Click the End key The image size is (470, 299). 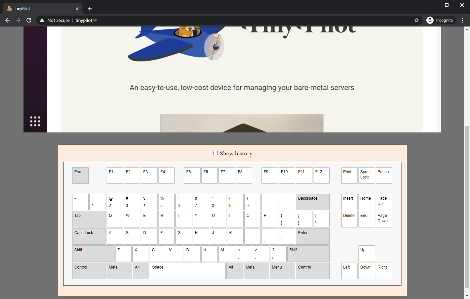[x=367, y=219]
